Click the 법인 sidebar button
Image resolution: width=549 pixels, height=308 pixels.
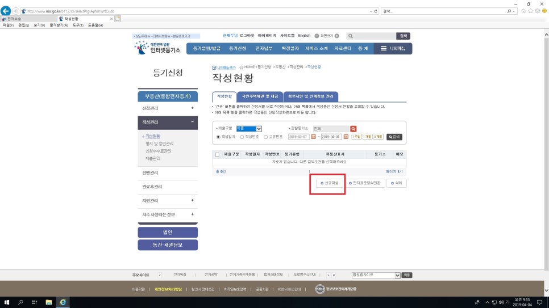[x=168, y=233]
